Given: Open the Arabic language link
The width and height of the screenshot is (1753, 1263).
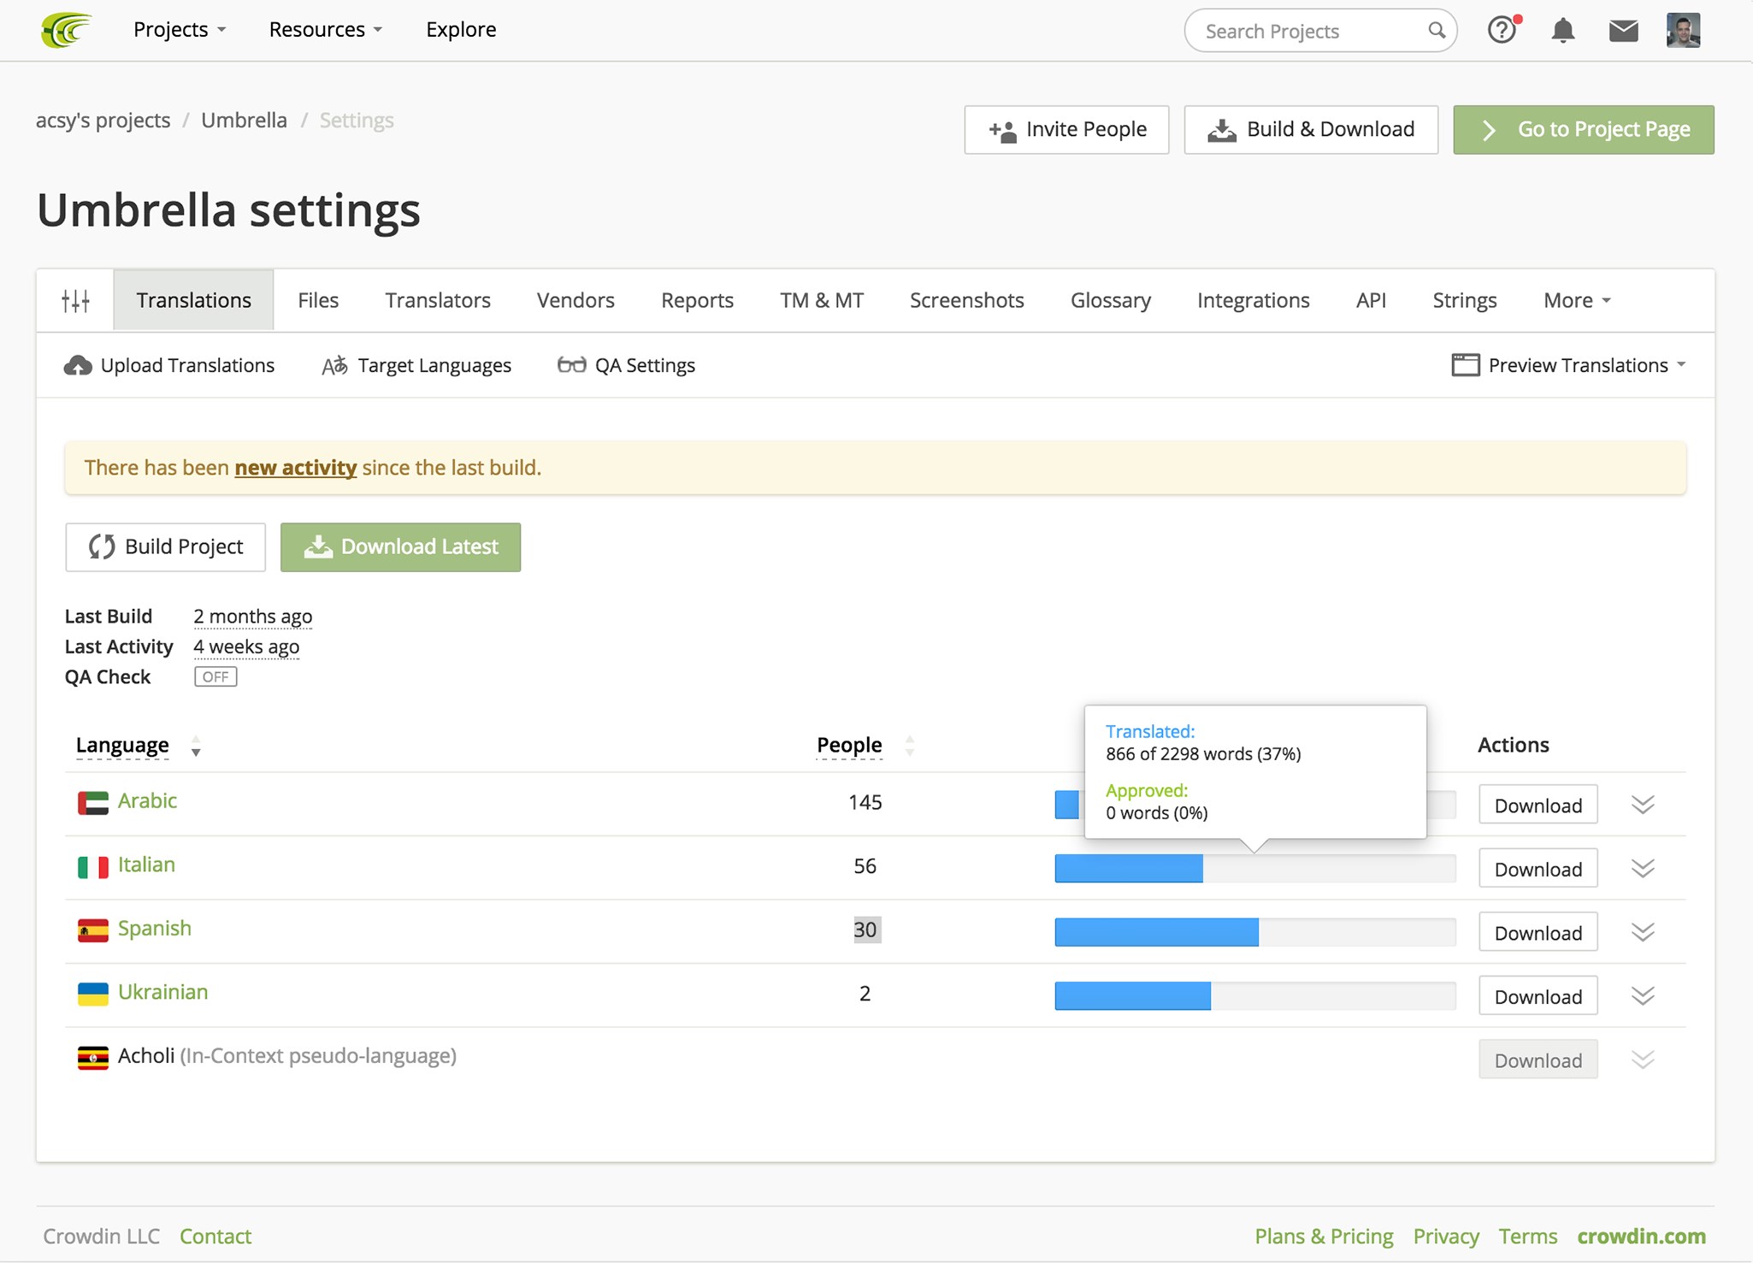Looking at the screenshot, I should [x=147, y=800].
